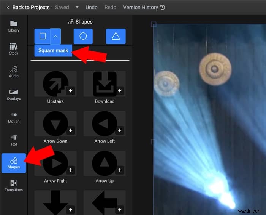The image size is (266, 215).
Task: Open the Transitions panel
Action: 14,186
